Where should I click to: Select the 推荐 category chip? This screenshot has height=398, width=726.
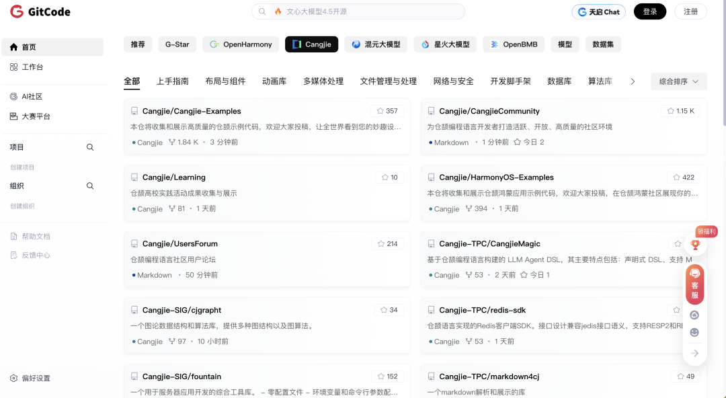(x=138, y=44)
